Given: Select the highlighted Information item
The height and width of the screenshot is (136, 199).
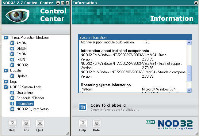Looking at the screenshot, I should pyautogui.click(x=25, y=104).
